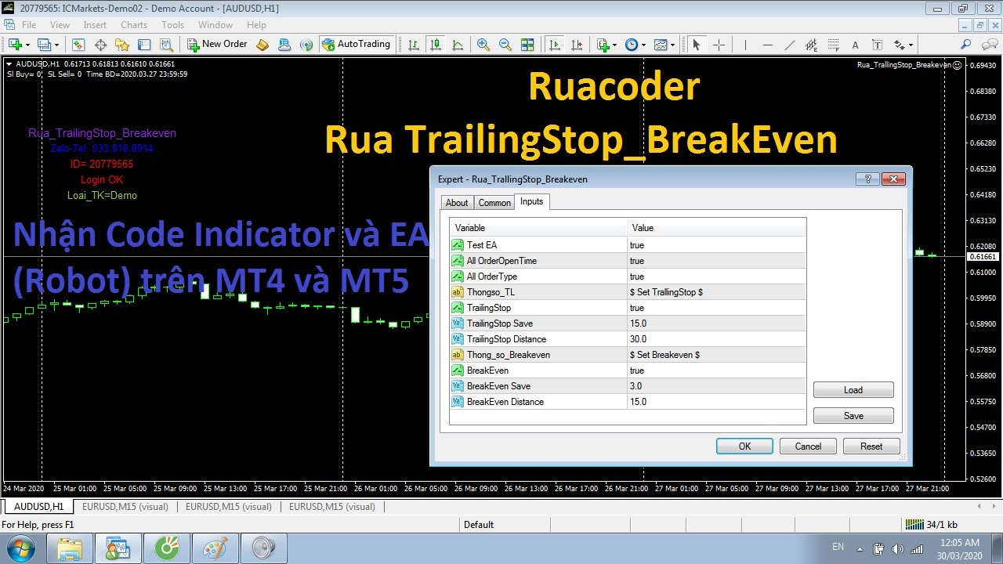
Task: Toggle Chart Shift icon
Action: coord(577,45)
